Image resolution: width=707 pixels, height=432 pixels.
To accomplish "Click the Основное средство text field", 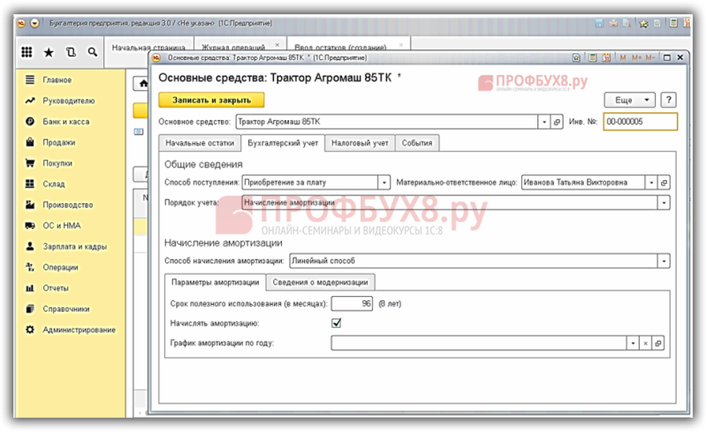I will point(387,122).
